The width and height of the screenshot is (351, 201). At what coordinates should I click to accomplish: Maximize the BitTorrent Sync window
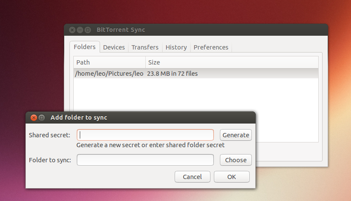pyautogui.click(x=88, y=30)
